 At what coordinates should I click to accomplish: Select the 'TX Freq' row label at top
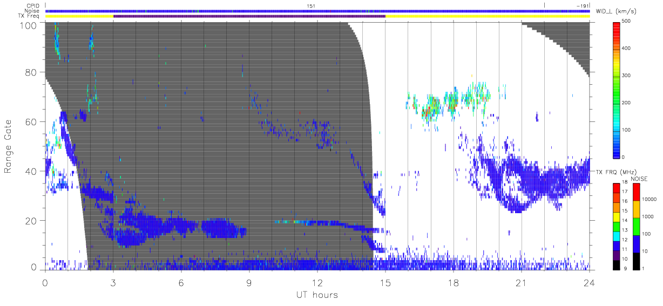point(30,16)
